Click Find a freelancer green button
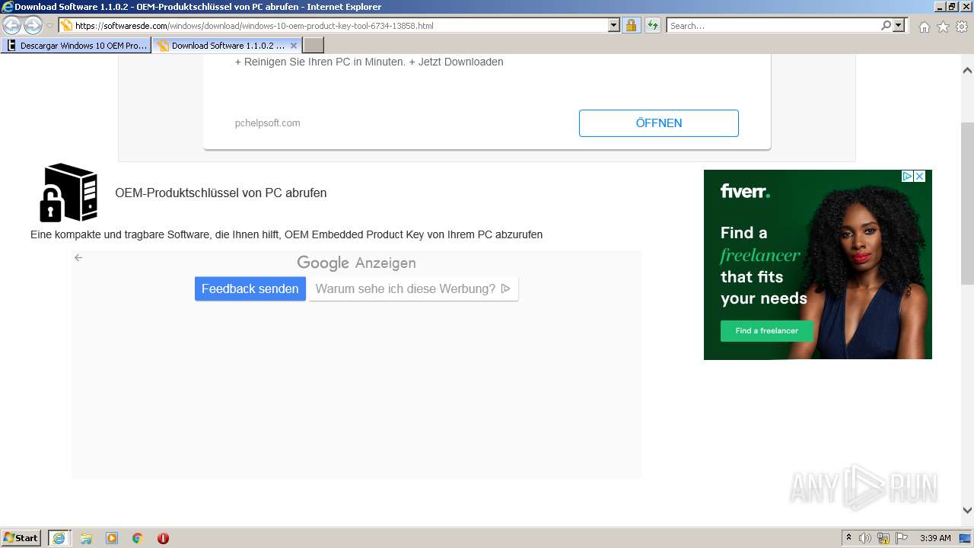Image resolution: width=974 pixels, height=548 pixels. pyautogui.click(x=767, y=331)
